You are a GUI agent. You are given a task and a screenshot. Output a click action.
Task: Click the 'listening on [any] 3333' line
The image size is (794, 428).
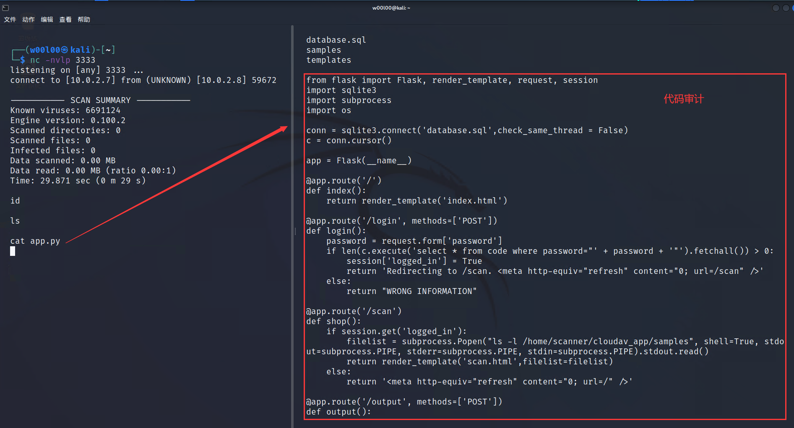[77, 70]
